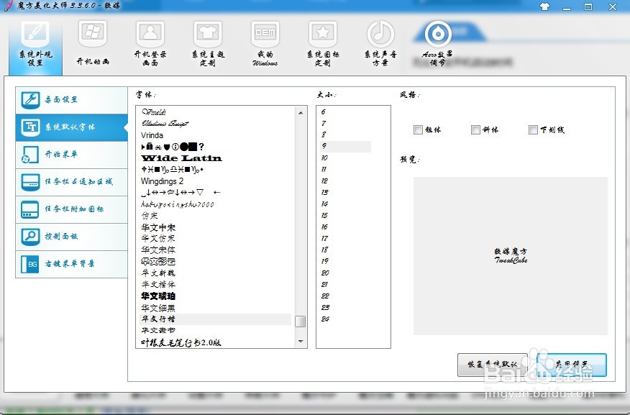The image size is (630, 415).
Task: Check the 下划线 (underline) option
Action: point(533,129)
